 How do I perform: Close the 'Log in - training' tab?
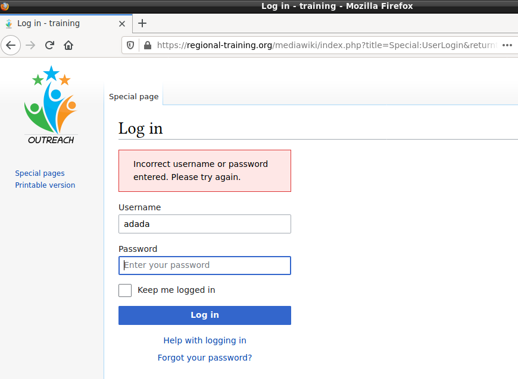point(122,24)
